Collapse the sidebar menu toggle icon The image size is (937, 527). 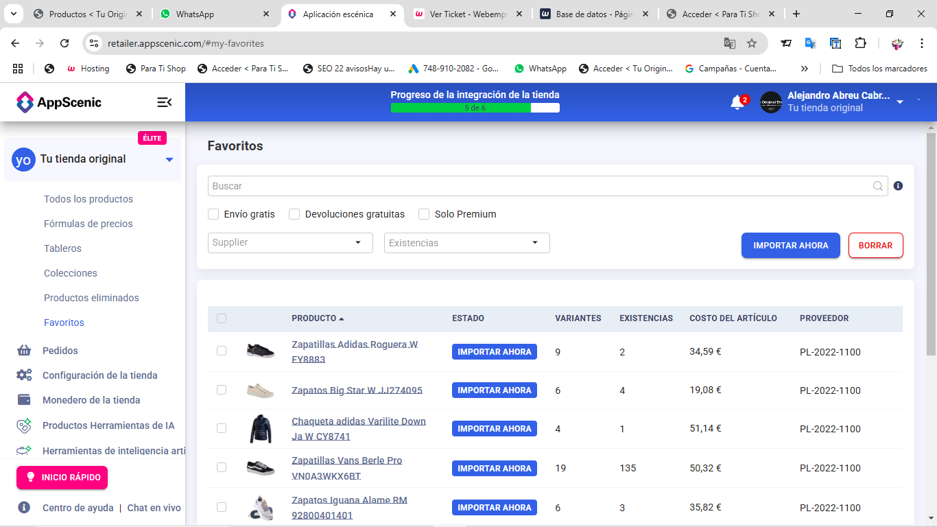(164, 102)
